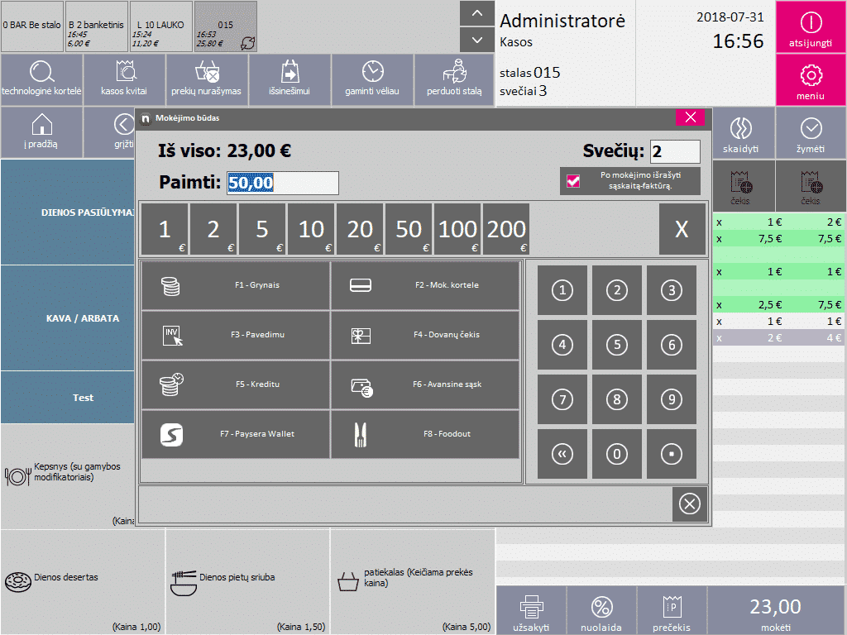This screenshot has height=635, width=847.
Task: Toggle invoice printing checkbox after payment
Action: point(573,181)
